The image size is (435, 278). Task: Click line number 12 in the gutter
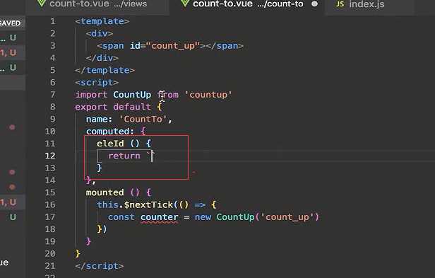click(x=50, y=156)
